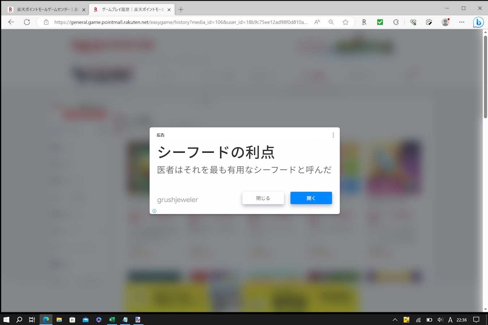Screen dimensions: 488x325
Task: Open Edge Settings and more menu
Action: coord(462,22)
